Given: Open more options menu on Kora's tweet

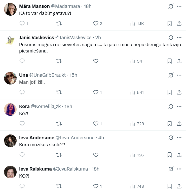Looking at the screenshot, I should (179, 106).
